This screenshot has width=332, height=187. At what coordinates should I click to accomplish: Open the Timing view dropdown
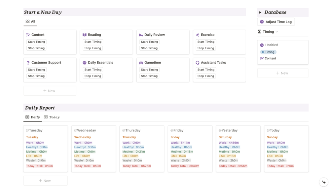[x=268, y=32]
